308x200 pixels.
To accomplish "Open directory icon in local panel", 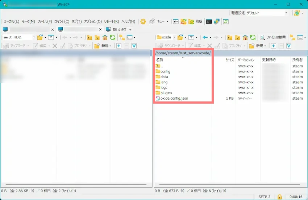I will pos(40,37).
